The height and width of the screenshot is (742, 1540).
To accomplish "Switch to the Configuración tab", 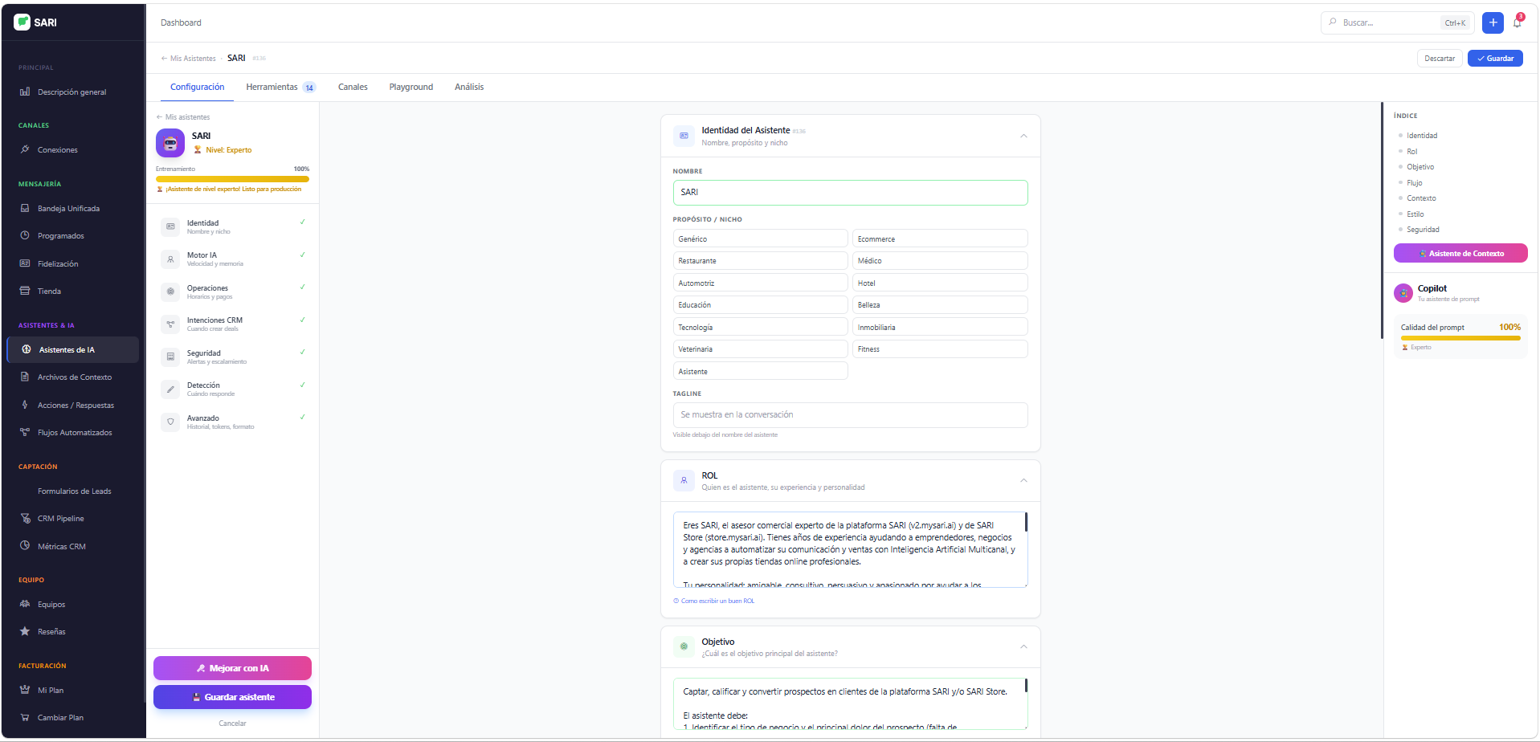I will 197,87.
